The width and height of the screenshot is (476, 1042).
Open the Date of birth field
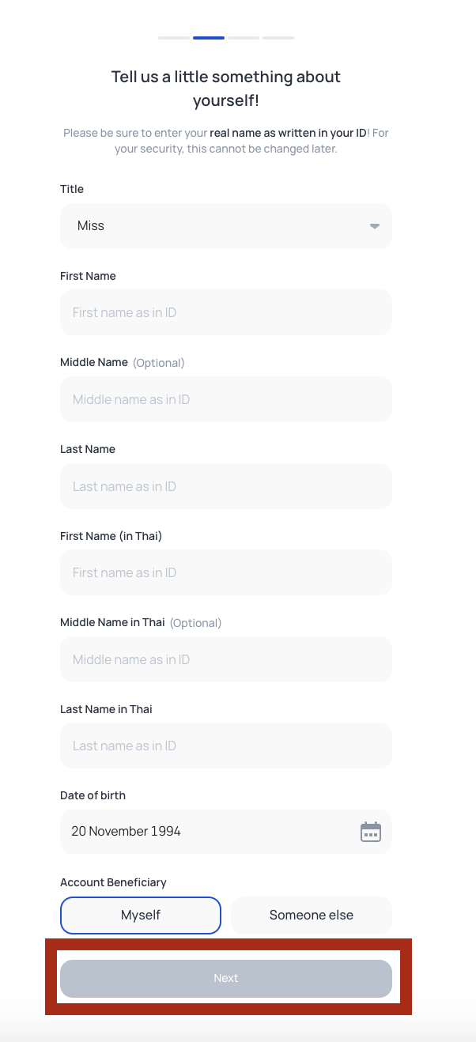[226, 832]
